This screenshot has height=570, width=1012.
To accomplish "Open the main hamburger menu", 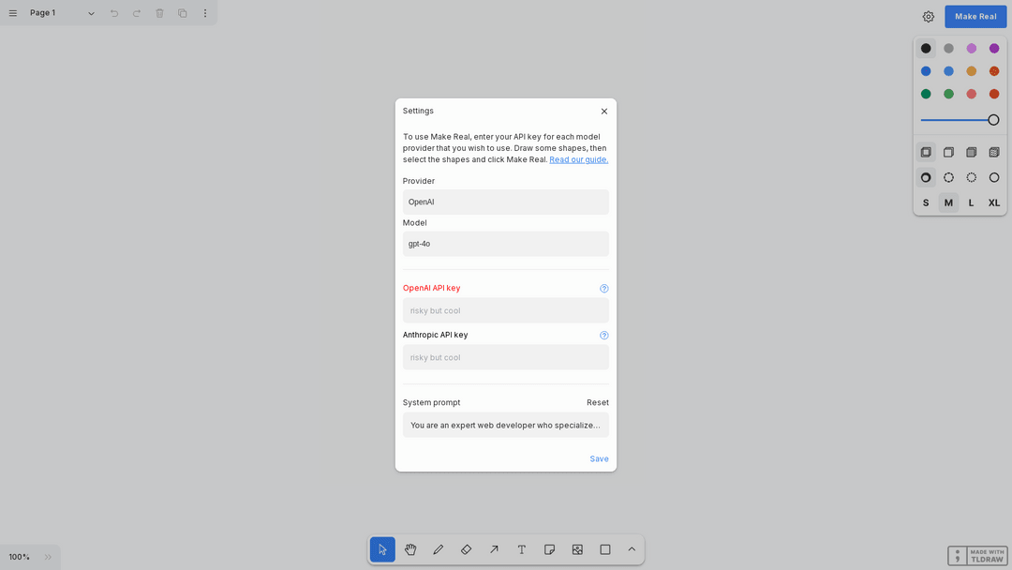I will [13, 13].
